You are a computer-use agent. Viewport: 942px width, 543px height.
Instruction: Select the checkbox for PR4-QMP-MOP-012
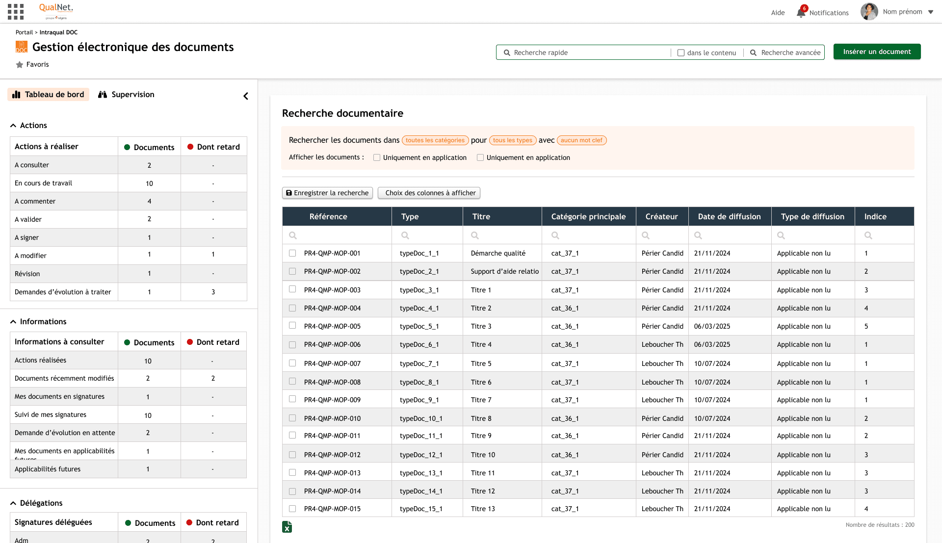(x=292, y=455)
